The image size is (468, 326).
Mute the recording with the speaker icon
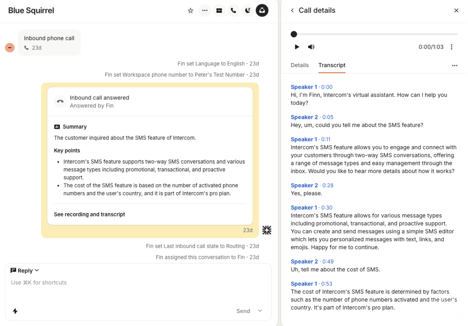311,47
